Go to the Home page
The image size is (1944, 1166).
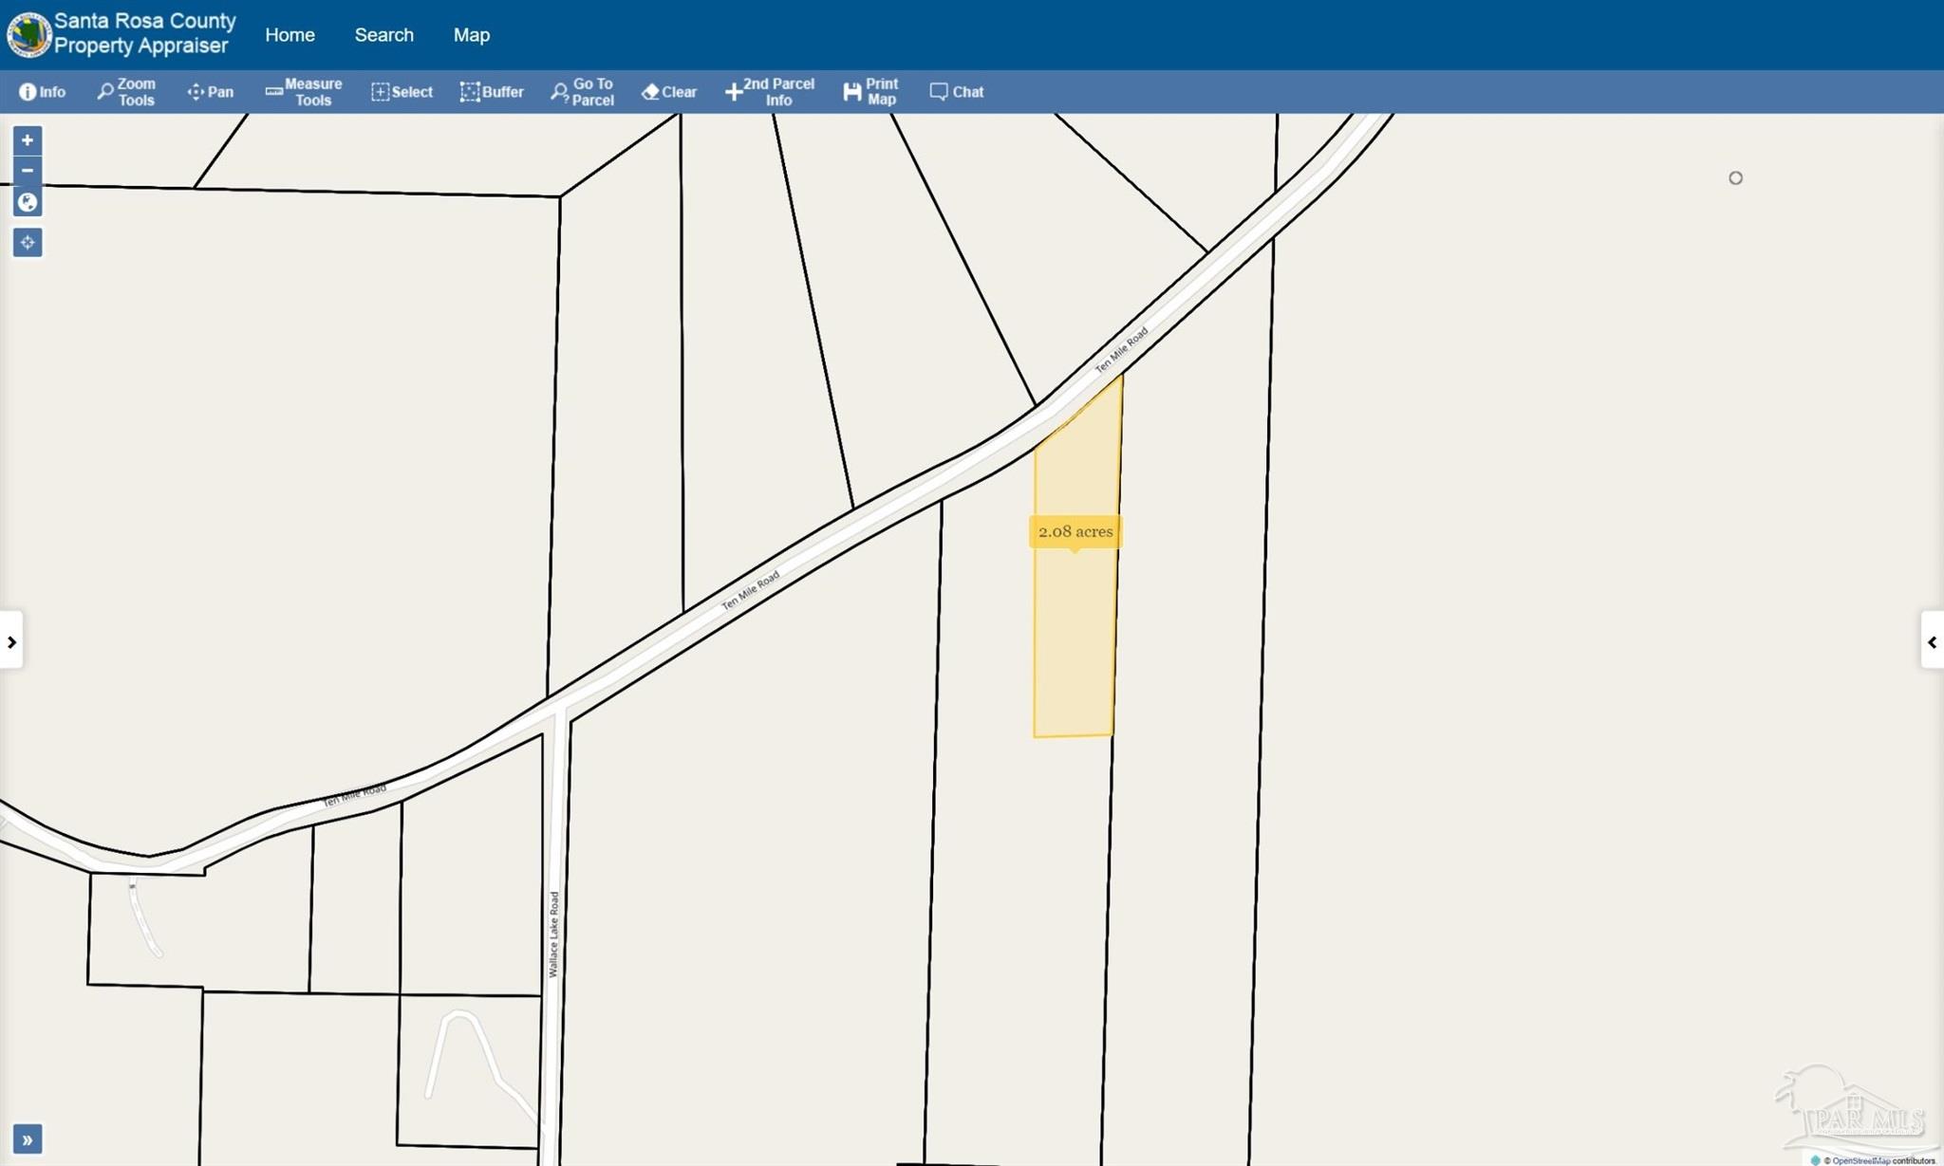tap(290, 35)
